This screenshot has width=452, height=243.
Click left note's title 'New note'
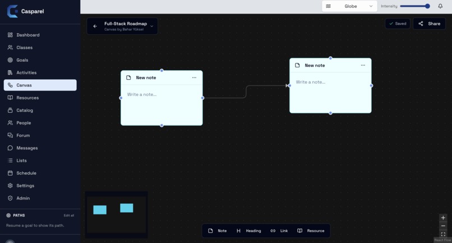pyautogui.click(x=146, y=77)
